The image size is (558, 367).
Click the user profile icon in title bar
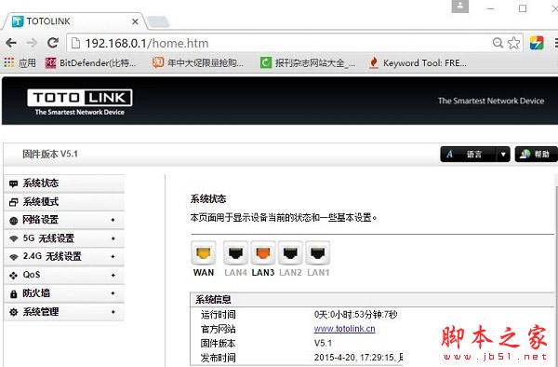[459, 7]
